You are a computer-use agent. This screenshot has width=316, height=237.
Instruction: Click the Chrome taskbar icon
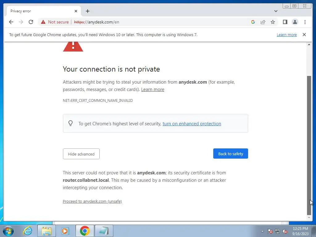(x=85, y=231)
